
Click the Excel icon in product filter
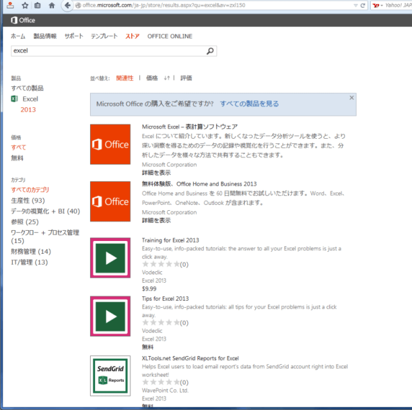coord(14,99)
